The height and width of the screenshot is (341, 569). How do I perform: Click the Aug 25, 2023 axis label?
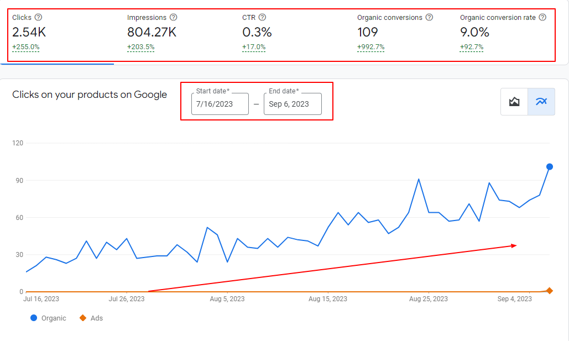point(428,299)
